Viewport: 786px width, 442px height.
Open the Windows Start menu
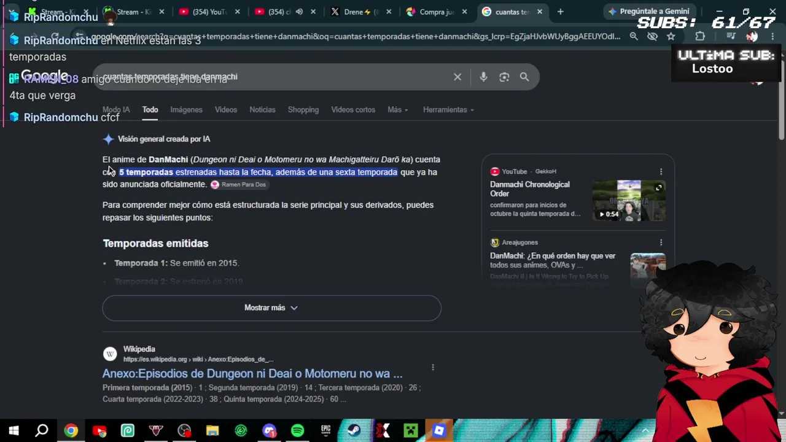[x=14, y=431]
